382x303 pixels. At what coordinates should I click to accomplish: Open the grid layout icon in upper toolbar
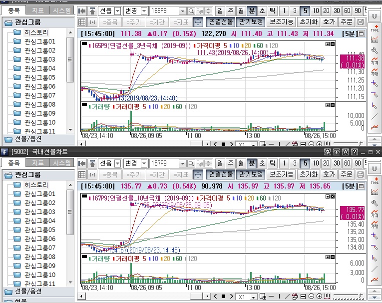[x=82, y=22]
